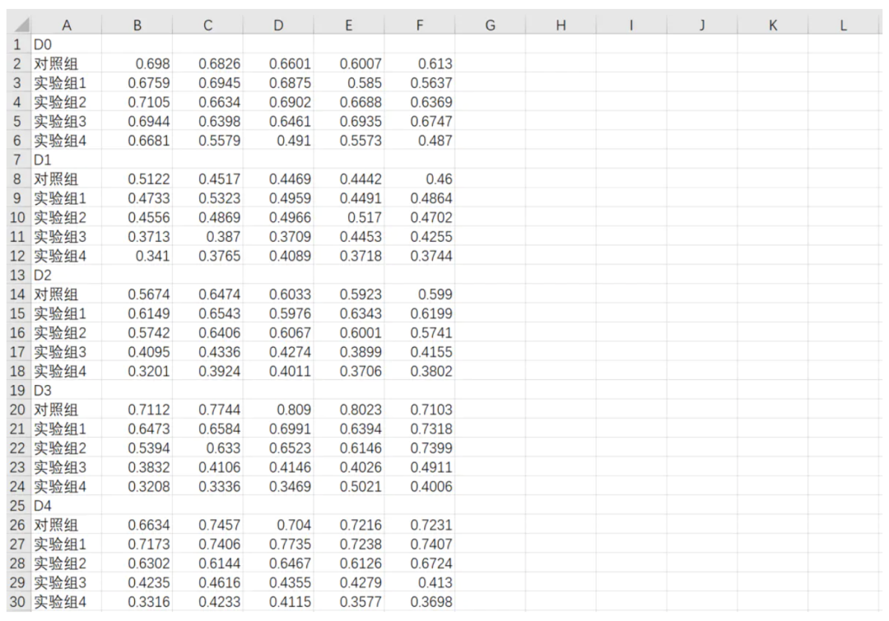
Task: Select column F header
Action: click(420, 25)
